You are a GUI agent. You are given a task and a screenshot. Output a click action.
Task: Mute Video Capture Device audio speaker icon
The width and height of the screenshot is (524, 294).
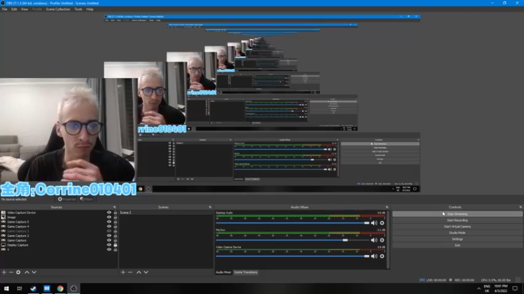374,256
